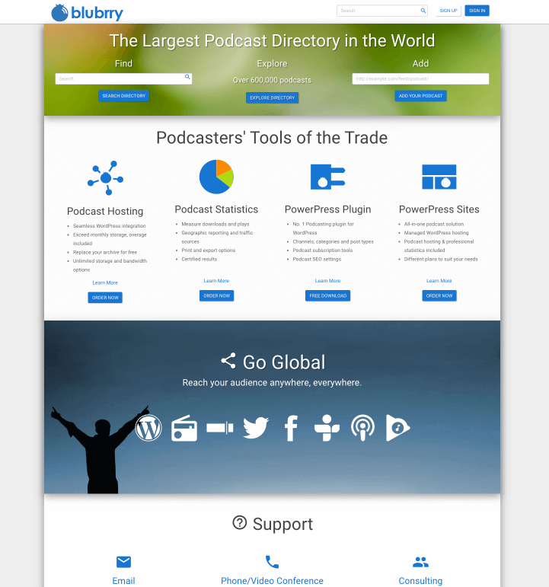Click the phone handset icon

tap(272, 562)
